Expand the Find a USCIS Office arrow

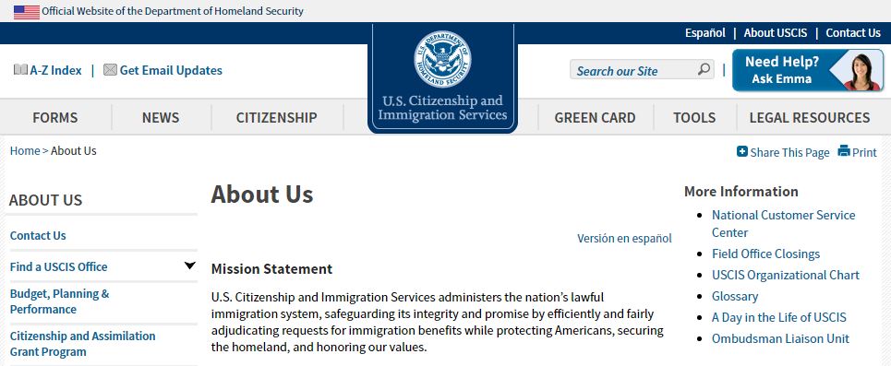[190, 266]
